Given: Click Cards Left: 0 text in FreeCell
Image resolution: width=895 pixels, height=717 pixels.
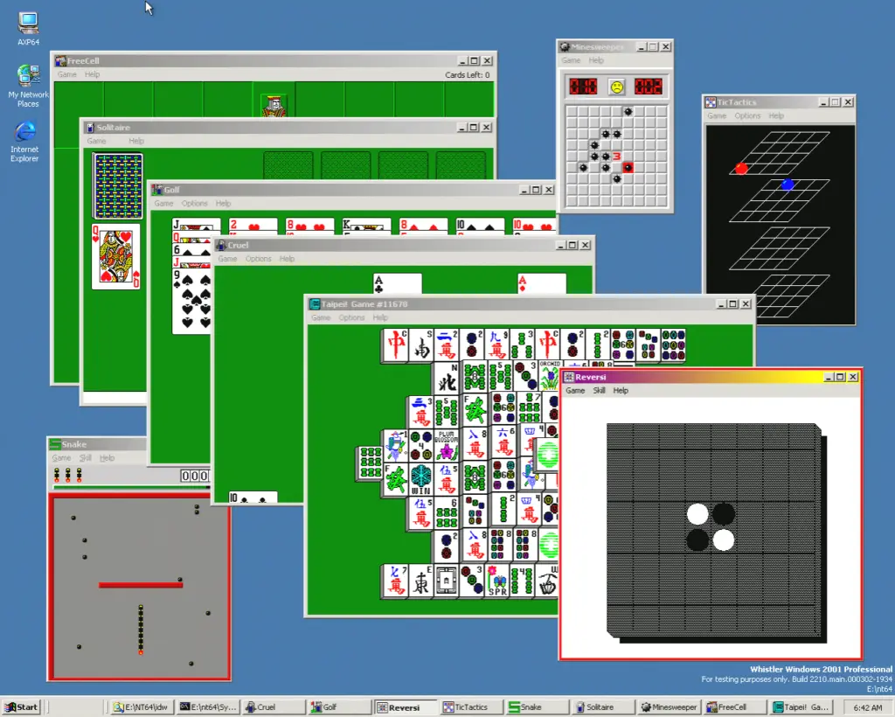Looking at the screenshot, I should pyautogui.click(x=467, y=75).
